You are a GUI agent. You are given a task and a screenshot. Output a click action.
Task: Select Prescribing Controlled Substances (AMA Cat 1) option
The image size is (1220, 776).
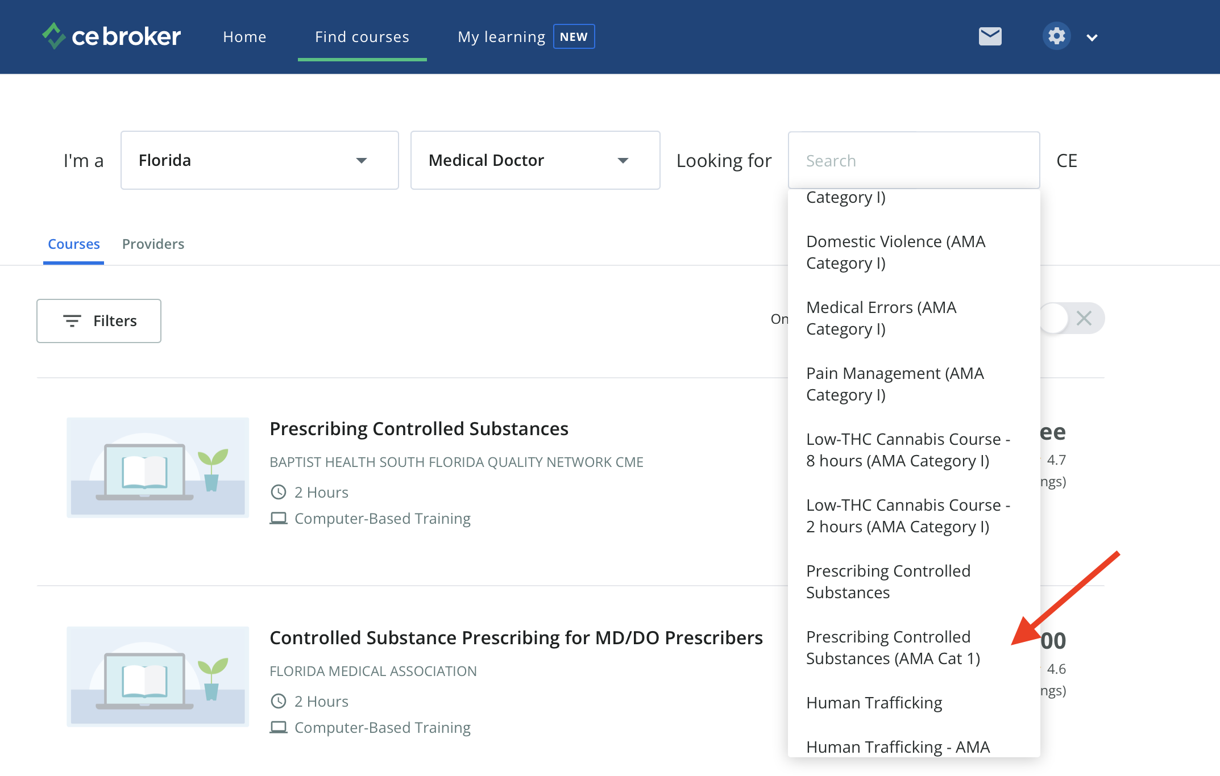pyautogui.click(x=893, y=648)
